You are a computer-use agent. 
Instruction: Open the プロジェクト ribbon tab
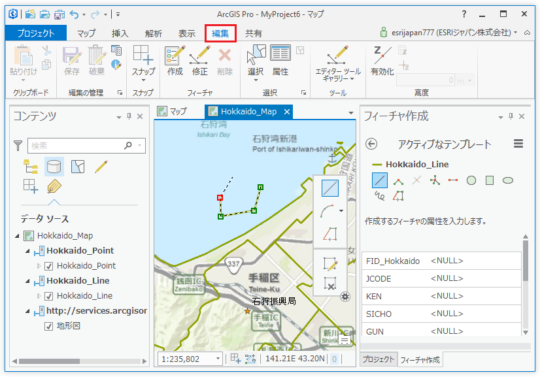(36, 33)
